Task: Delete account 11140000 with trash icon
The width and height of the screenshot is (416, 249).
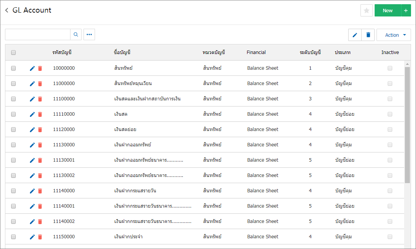Action: pyautogui.click(x=40, y=191)
